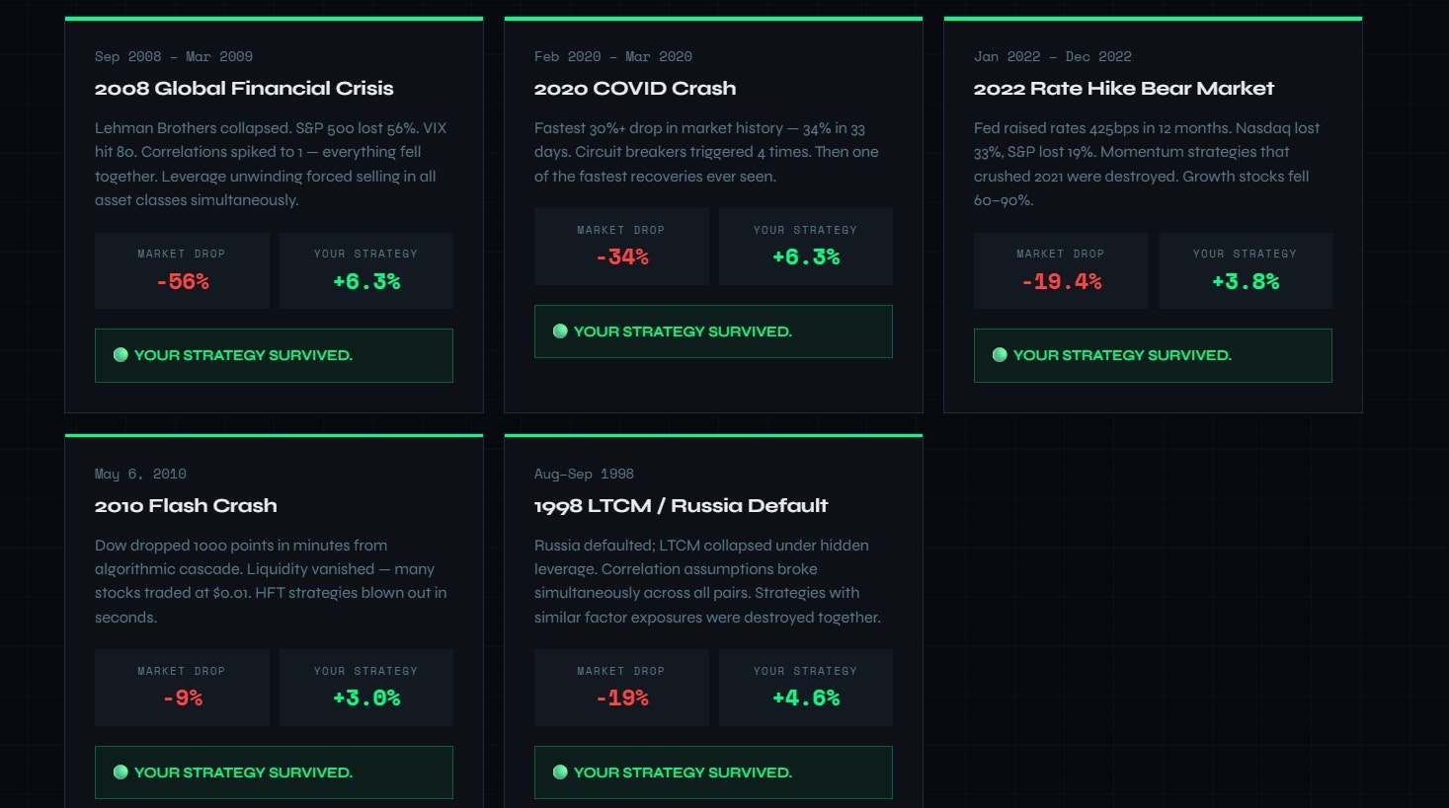Select the green dot in the 2022 Rate Hike banner
The width and height of the screenshot is (1449, 808).
(x=1000, y=355)
